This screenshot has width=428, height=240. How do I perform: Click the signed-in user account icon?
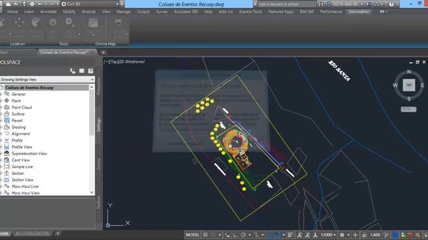coord(329,4)
